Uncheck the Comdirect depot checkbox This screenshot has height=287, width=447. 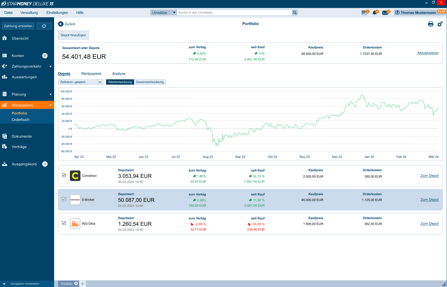(x=64, y=175)
